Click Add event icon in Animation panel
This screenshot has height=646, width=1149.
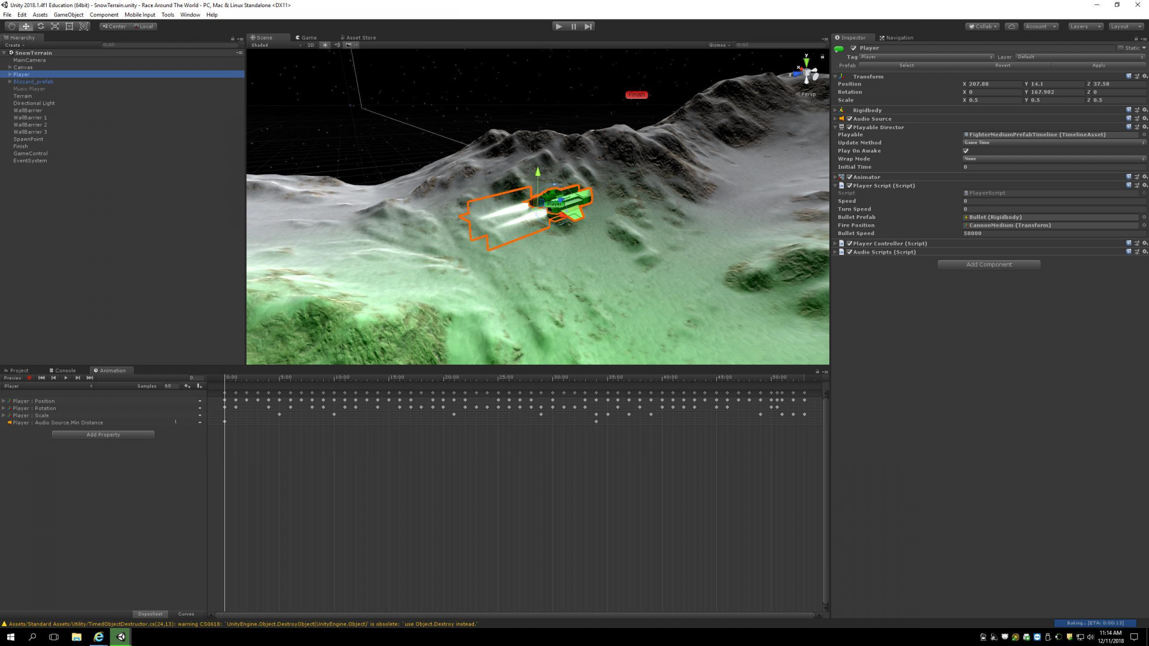(199, 386)
